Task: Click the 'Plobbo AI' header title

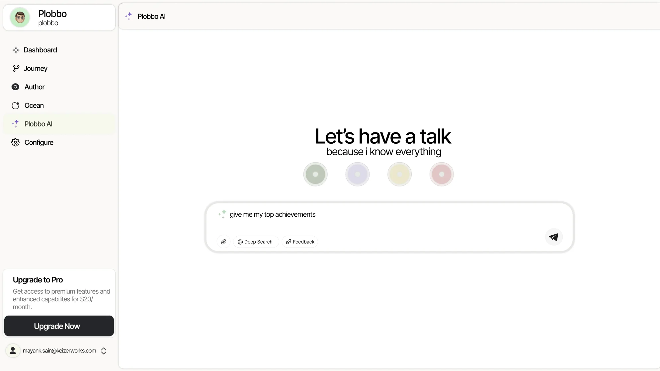Action: [x=151, y=16]
